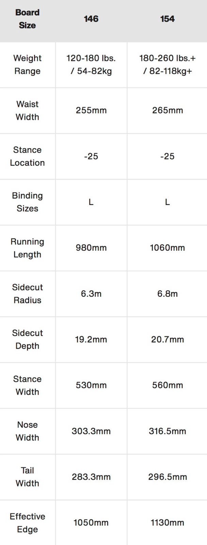Viewport: 207px width, 545px height.
Task: Click the 560mm stance width cell
Action: [x=167, y=385]
